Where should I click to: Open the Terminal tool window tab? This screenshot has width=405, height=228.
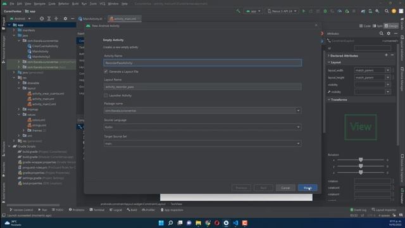(x=97, y=210)
